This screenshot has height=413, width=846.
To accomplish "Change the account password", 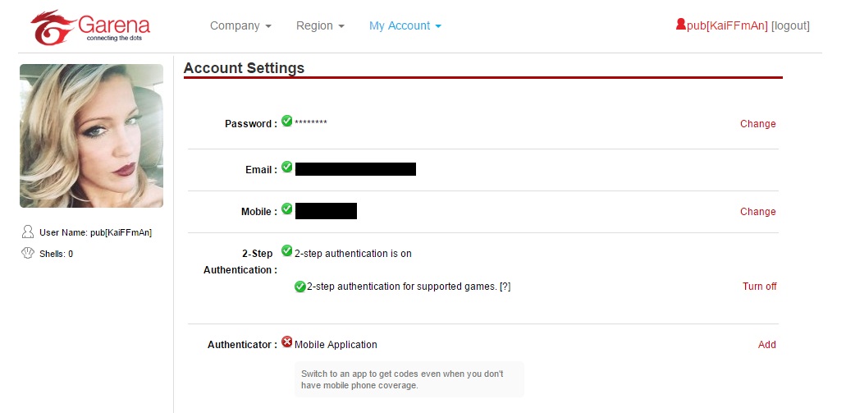I will [757, 124].
